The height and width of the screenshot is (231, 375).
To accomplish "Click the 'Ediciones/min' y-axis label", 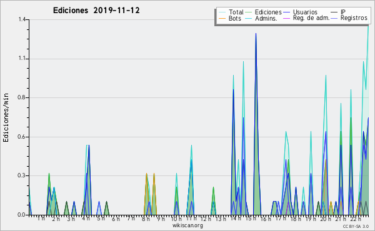I will click(6, 117).
